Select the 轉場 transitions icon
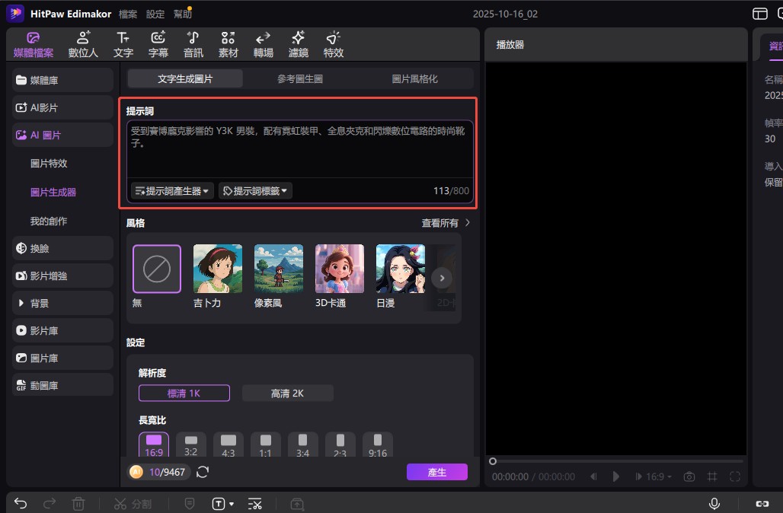The image size is (783, 513). coord(264,44)
